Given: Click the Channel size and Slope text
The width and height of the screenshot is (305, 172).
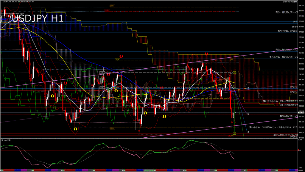Looking at the screenshot, I should (x=13, y=14).
